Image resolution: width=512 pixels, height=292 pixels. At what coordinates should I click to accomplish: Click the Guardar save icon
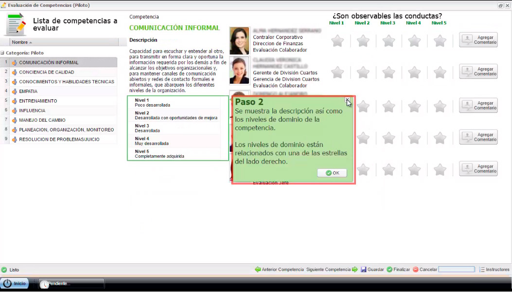(x=363, y=270)
